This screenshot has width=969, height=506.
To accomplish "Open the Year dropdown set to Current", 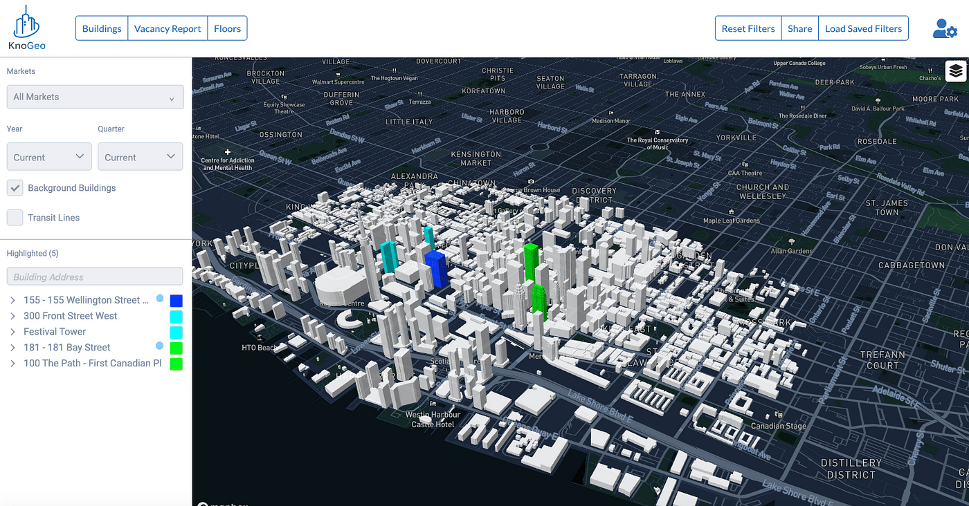I will point(49,157).
